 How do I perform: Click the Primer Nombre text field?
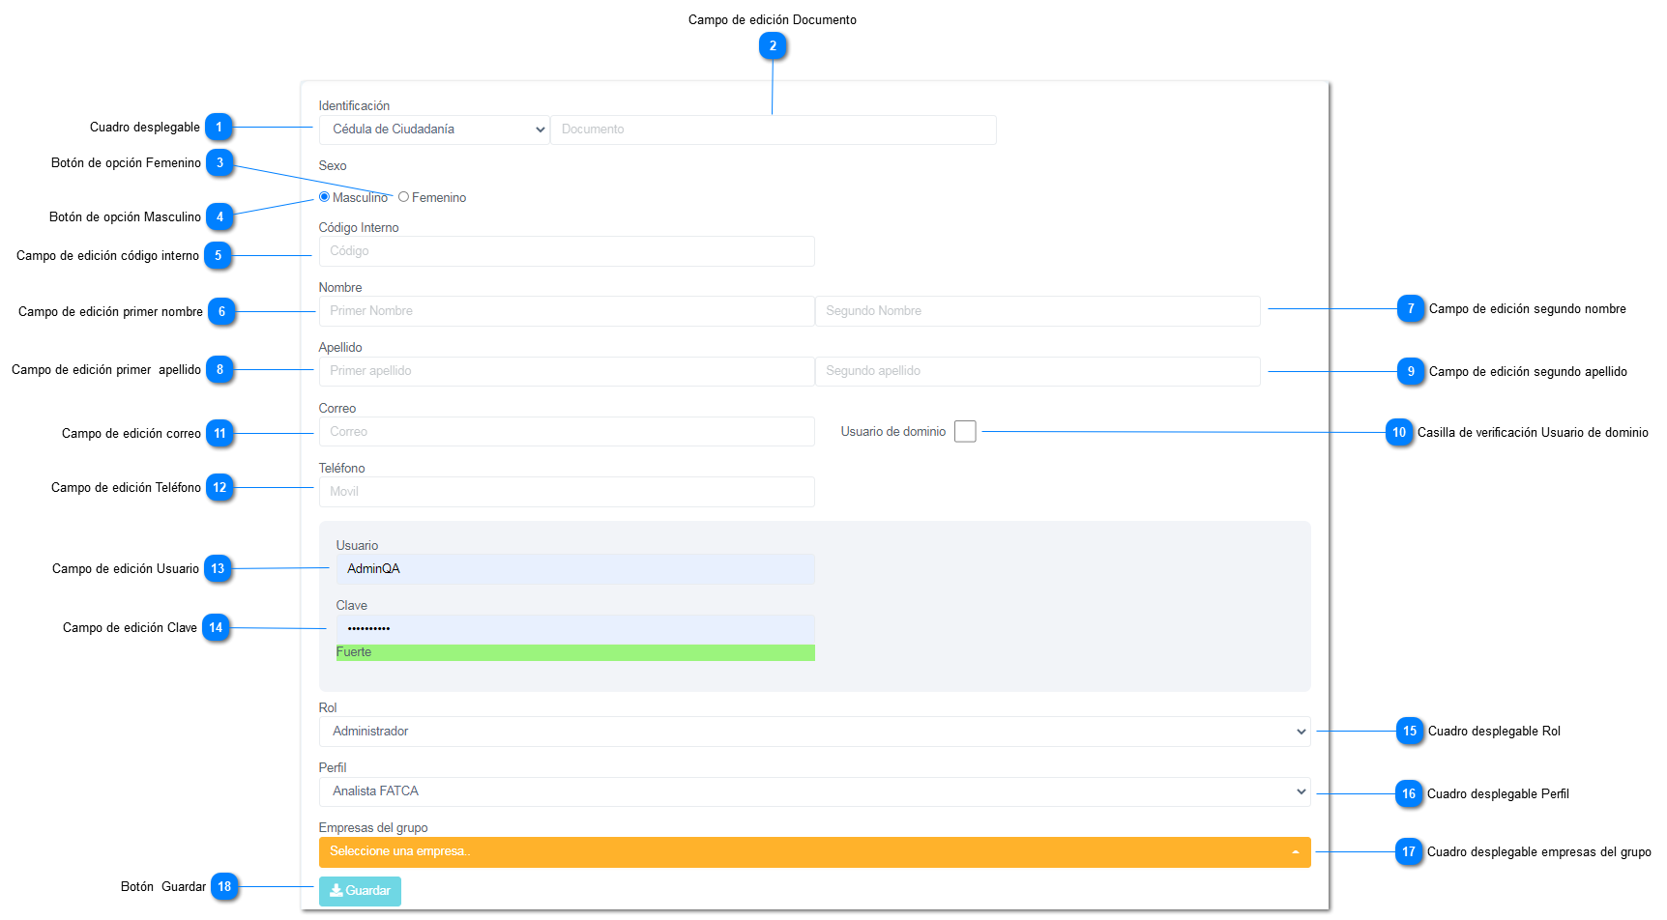pos(566,311)
